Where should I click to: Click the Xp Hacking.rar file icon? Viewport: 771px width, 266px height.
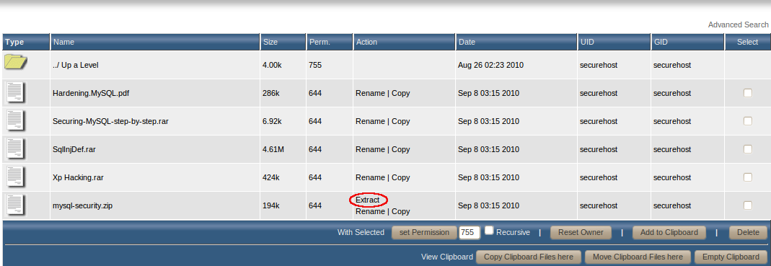click(16, 177)
